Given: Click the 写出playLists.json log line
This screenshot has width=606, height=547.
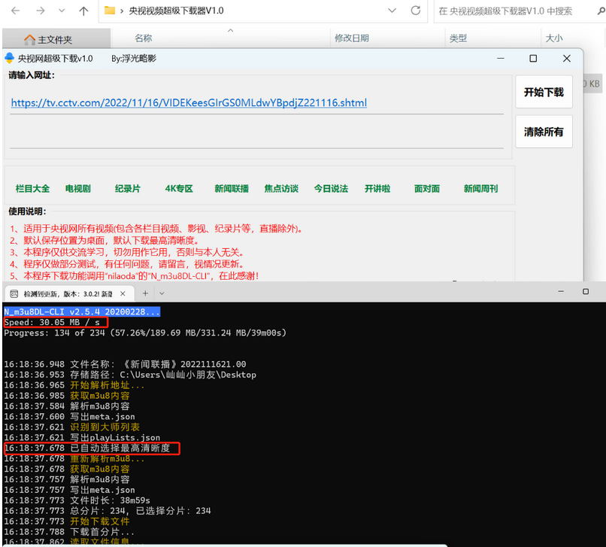Looking at the screenshot, I should point(82,437).
